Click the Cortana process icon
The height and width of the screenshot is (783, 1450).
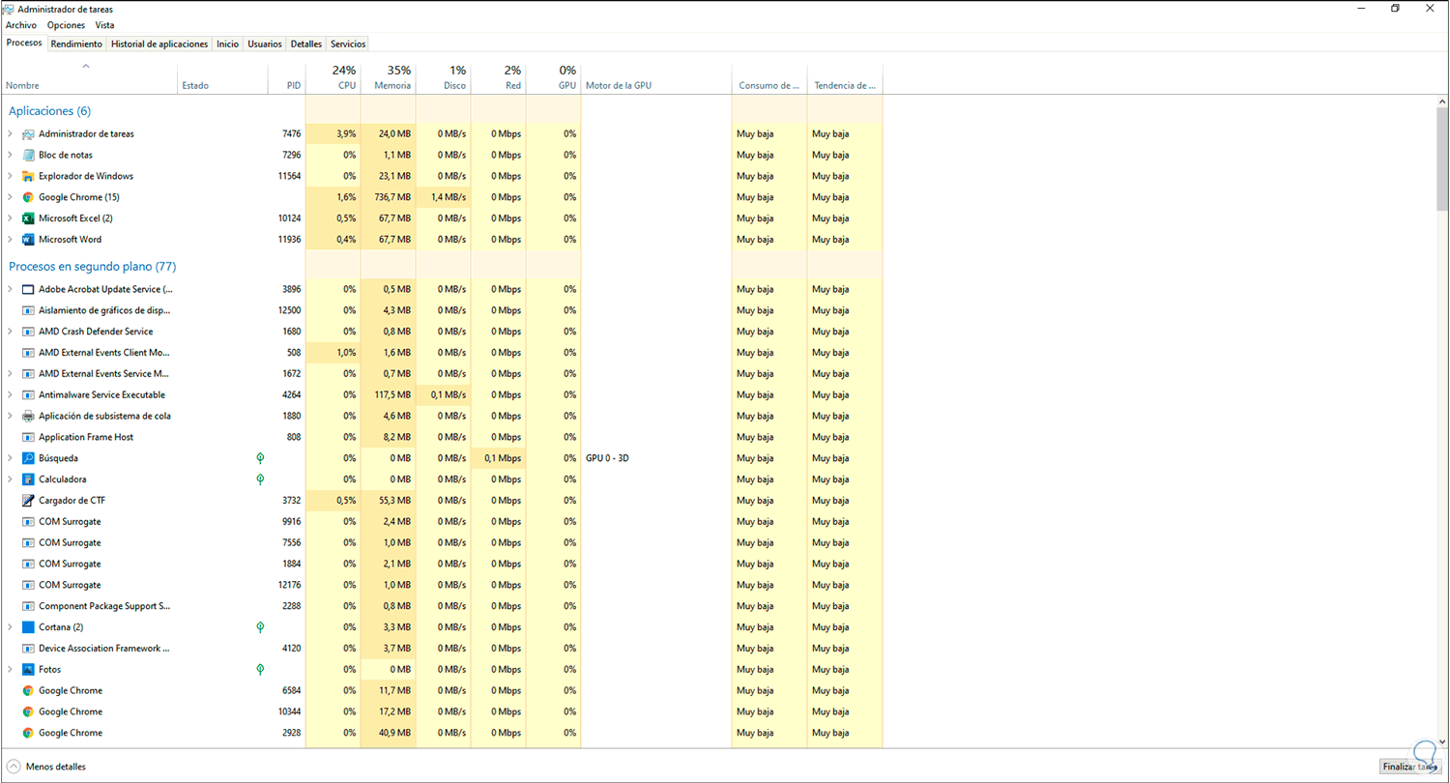pos(26,627)
